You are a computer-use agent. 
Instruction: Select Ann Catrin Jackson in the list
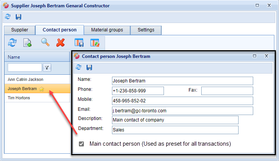coord(25,79)
